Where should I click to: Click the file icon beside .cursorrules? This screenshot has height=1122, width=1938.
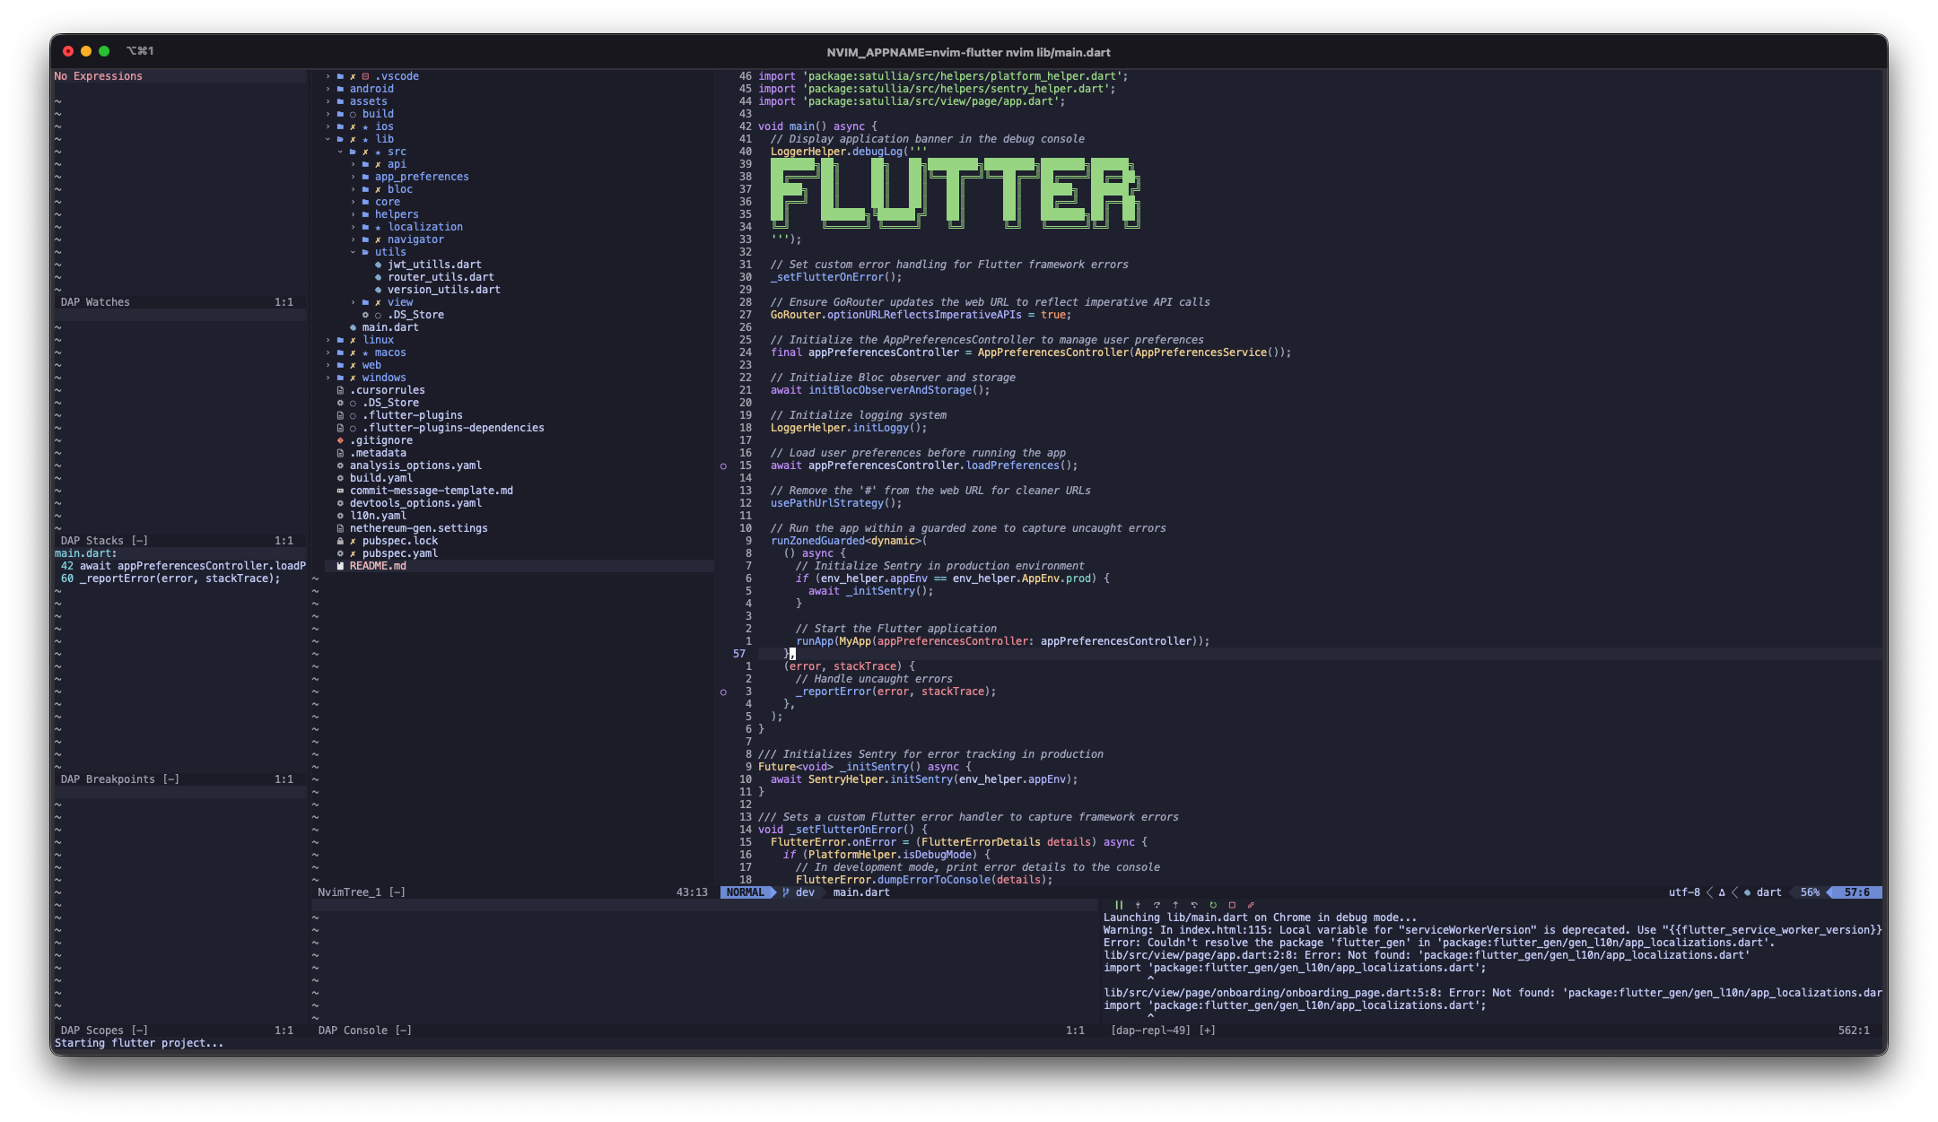pos(340,390)
